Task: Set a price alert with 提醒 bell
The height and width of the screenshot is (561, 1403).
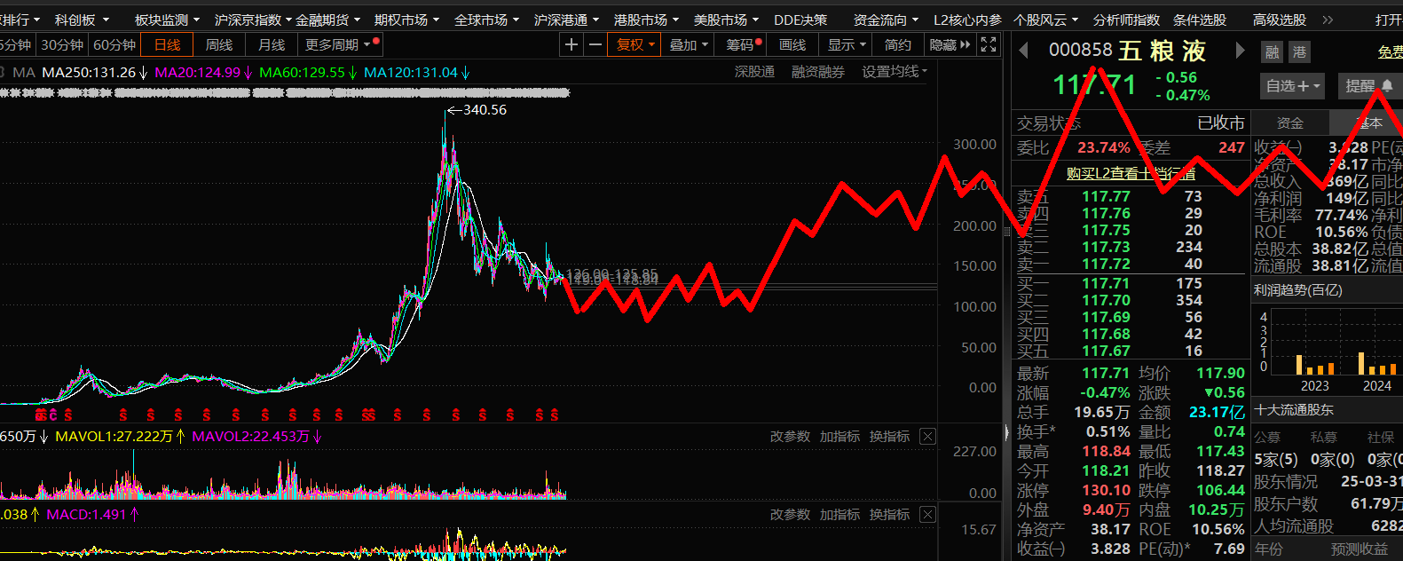Action: [1368, 86]
